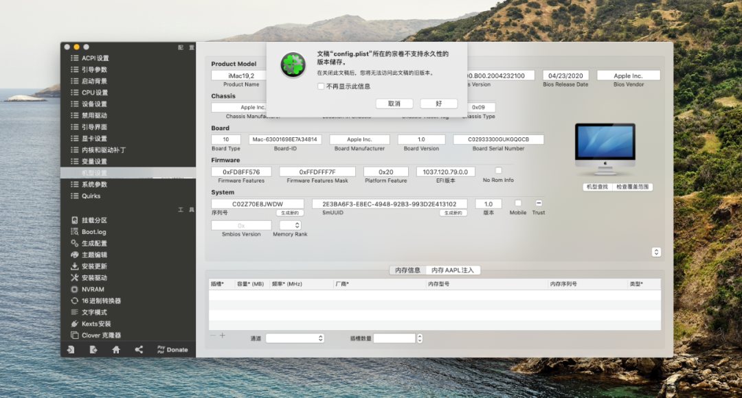Image resolution: width=742 pixels, height=398 pixels.
Task: Open ACPI 设置 list icon in sidebar
Action: pyautogui.click(x=74, y=58)
